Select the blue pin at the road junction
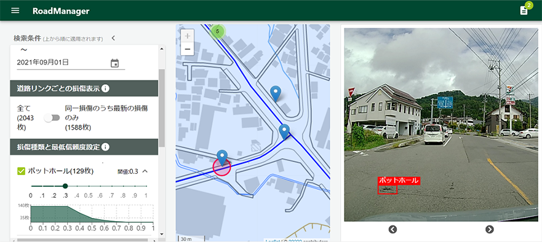This screenshot has height=242, width=542. 284,132
